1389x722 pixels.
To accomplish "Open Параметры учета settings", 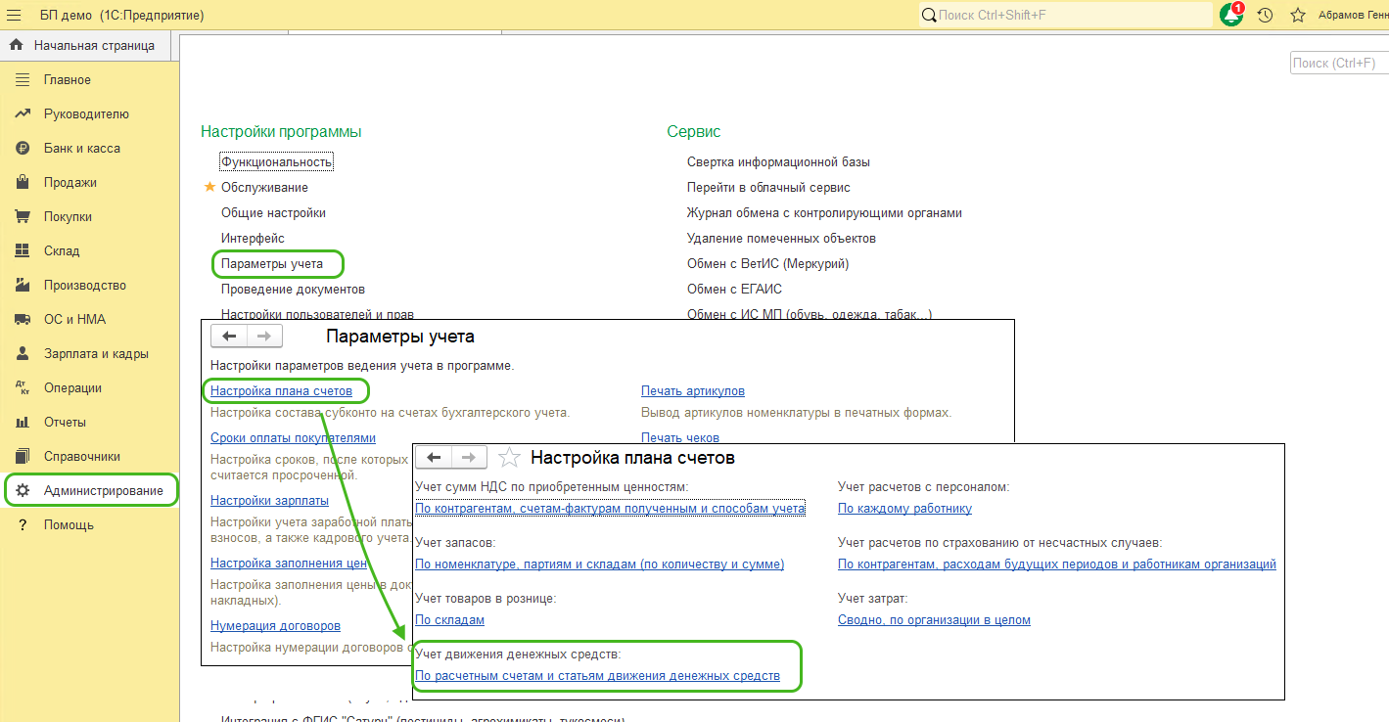I will (x=272, y=263).
